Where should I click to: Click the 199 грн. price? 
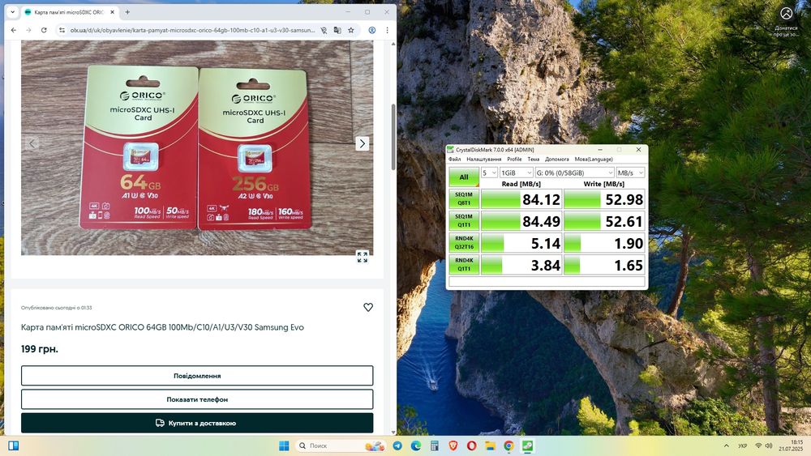click(x=39, y=349)
